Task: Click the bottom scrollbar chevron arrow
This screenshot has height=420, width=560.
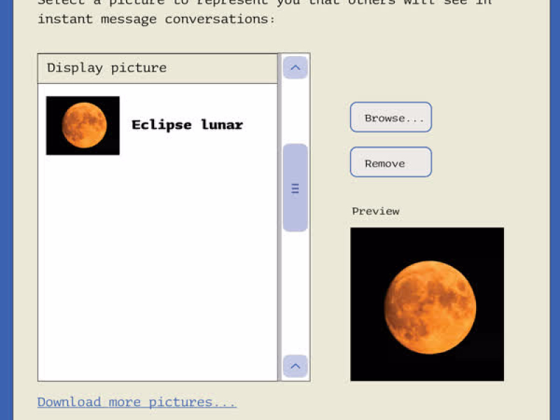Action: tap(295, 365)
